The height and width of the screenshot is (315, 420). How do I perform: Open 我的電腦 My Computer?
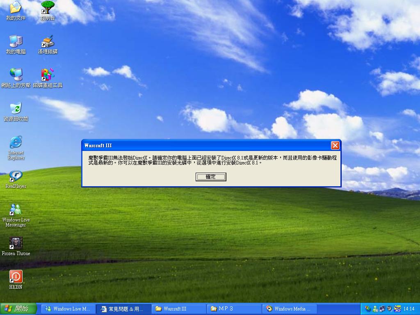click(16, 41)
